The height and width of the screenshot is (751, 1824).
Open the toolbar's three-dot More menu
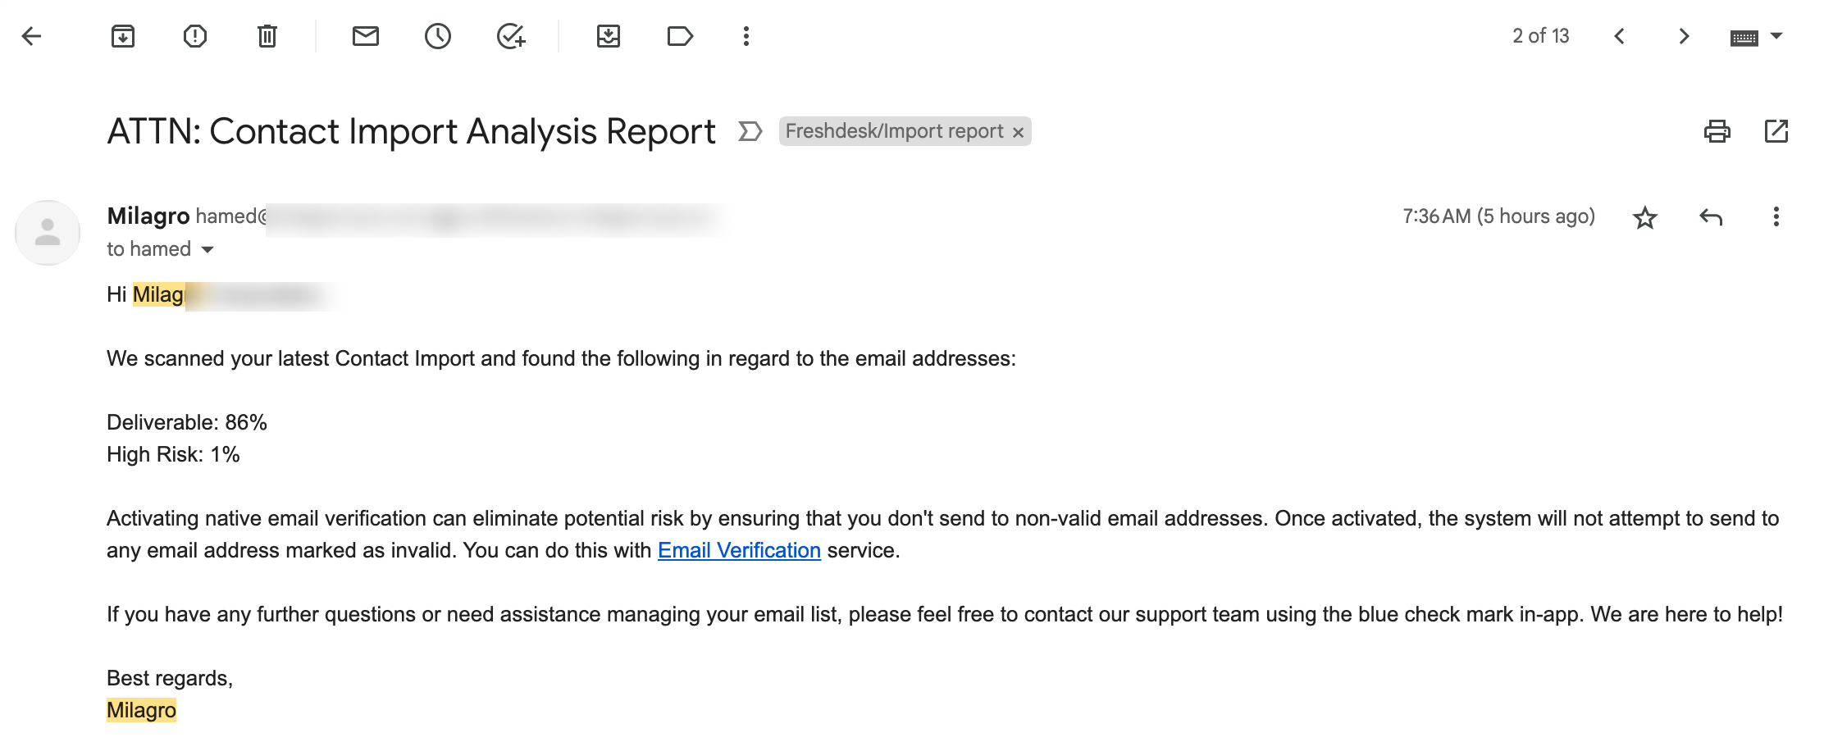click(746, 36)
